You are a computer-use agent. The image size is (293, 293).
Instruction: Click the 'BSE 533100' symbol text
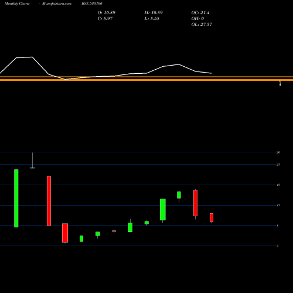92,4
